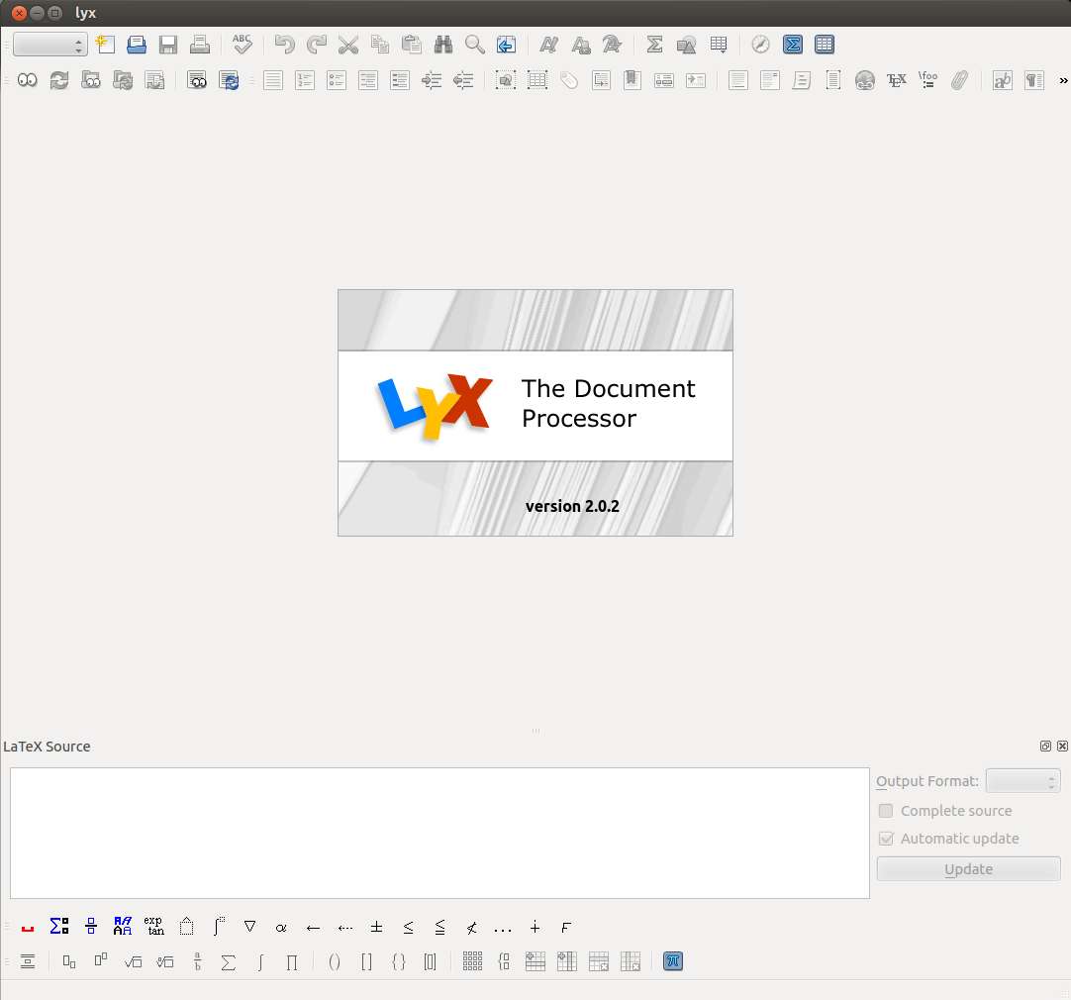Insert a product symbol from the math toolbar
This screenshot has height=1000, width=1071.
point(292,961)
